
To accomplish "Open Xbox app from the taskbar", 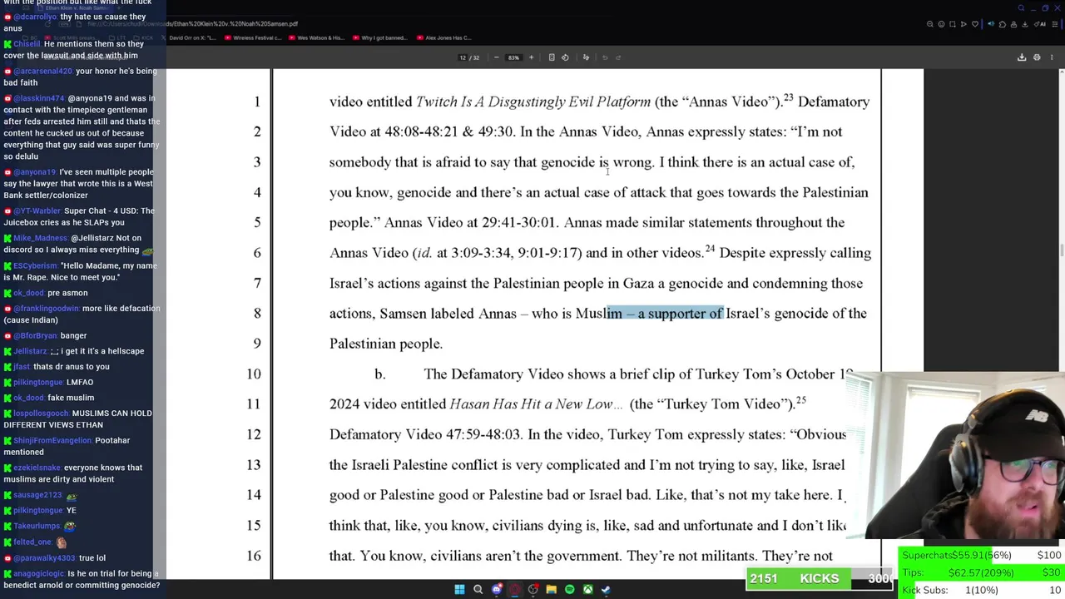I will (x=587, y=589).
